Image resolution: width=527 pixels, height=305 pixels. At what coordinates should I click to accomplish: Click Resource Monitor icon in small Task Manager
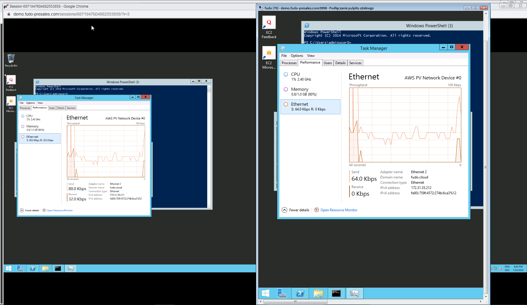44,210
